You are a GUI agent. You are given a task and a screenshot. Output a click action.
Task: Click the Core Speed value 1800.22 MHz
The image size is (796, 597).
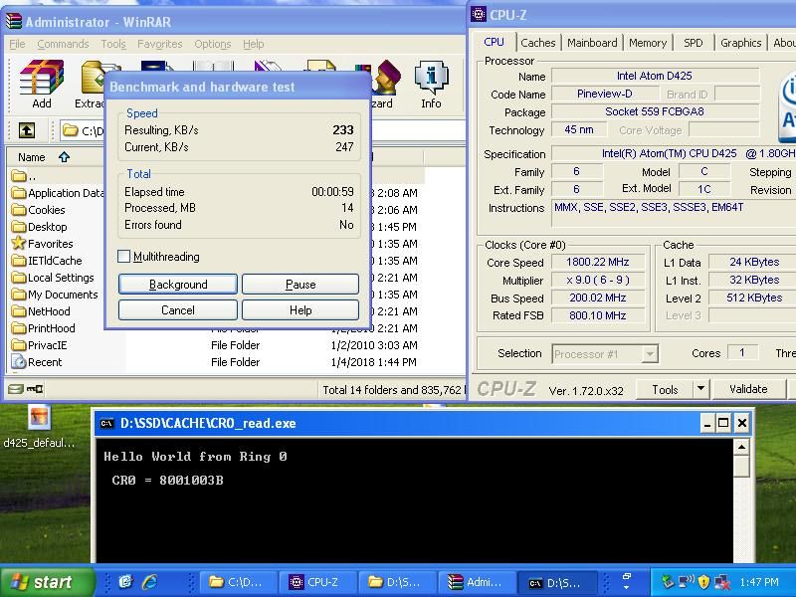[x=598, y=262]
